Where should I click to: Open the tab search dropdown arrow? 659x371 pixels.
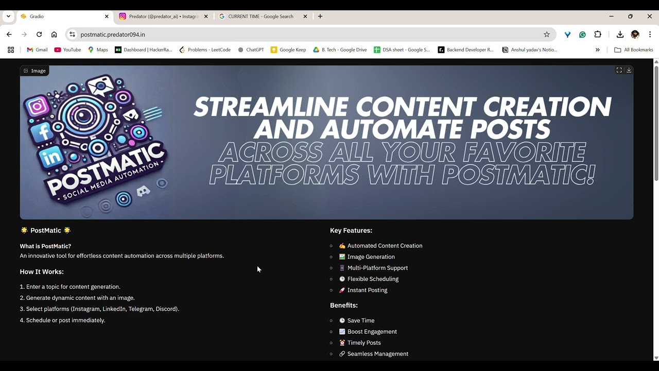pos(8,16)
